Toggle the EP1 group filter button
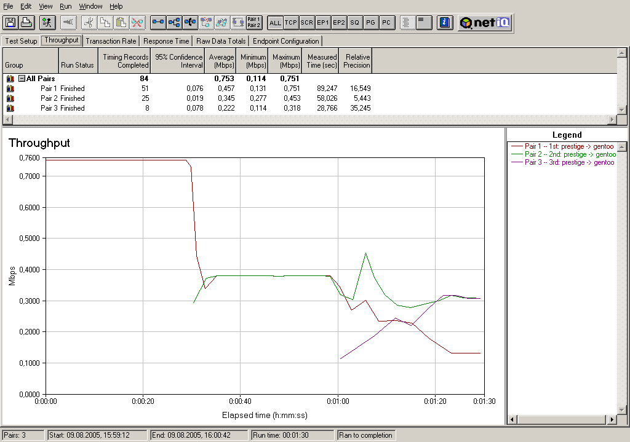 coord(323,23)
